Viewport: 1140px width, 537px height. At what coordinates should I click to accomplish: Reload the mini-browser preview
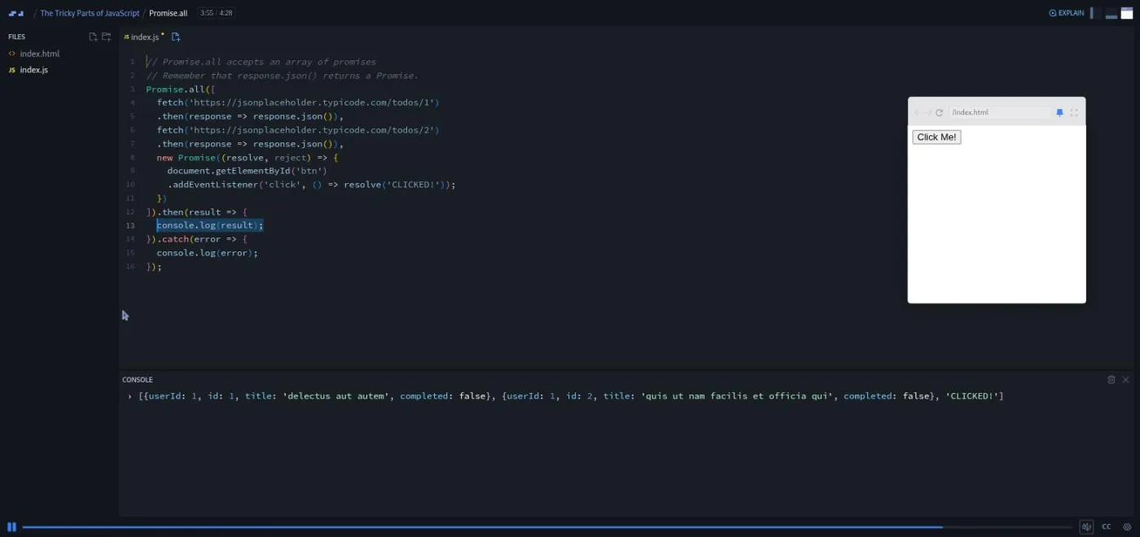[939, 113]
